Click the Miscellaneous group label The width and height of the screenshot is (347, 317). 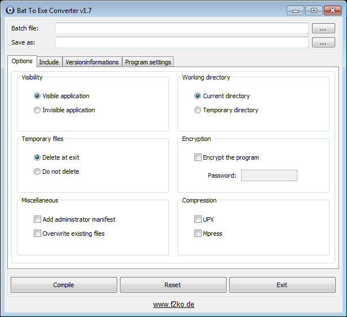point(40,200)
